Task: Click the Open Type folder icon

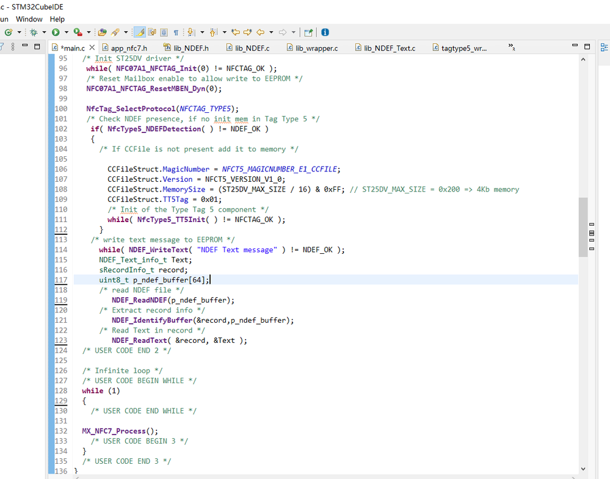Action: (103, 32)
